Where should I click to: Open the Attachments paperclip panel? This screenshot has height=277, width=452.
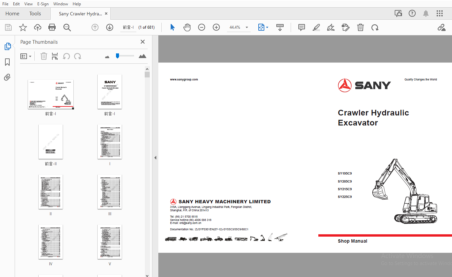pos(7,77)
